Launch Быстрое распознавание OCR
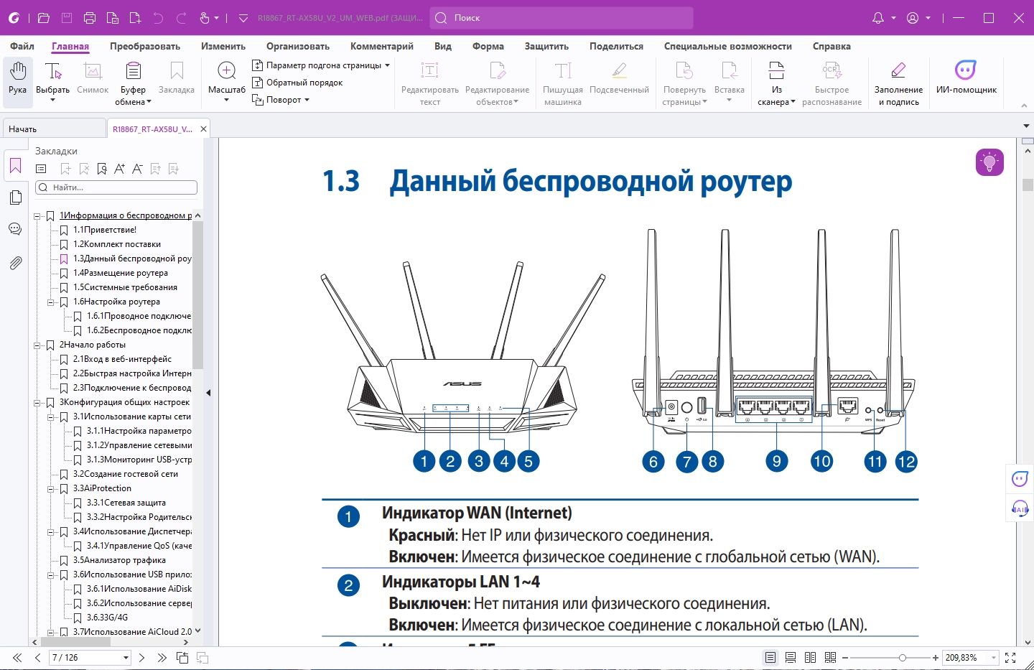1034x670 pixels. [x=832, y=81]
